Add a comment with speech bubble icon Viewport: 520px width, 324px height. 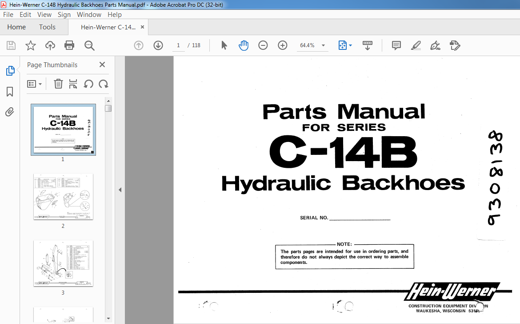point(396,45)
